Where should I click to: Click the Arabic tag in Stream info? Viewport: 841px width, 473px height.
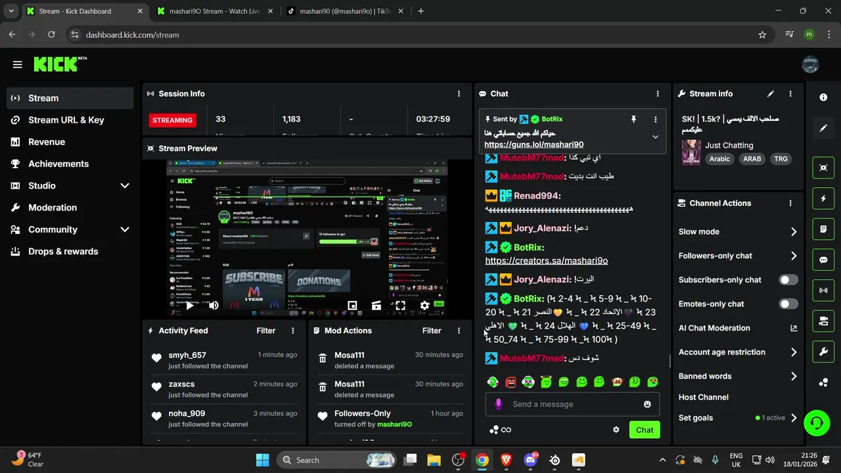pos(719,159)
